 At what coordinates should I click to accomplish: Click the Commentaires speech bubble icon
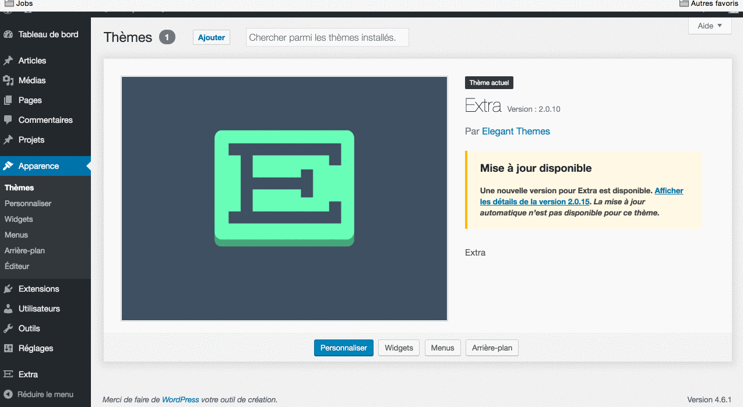[8, 120]
